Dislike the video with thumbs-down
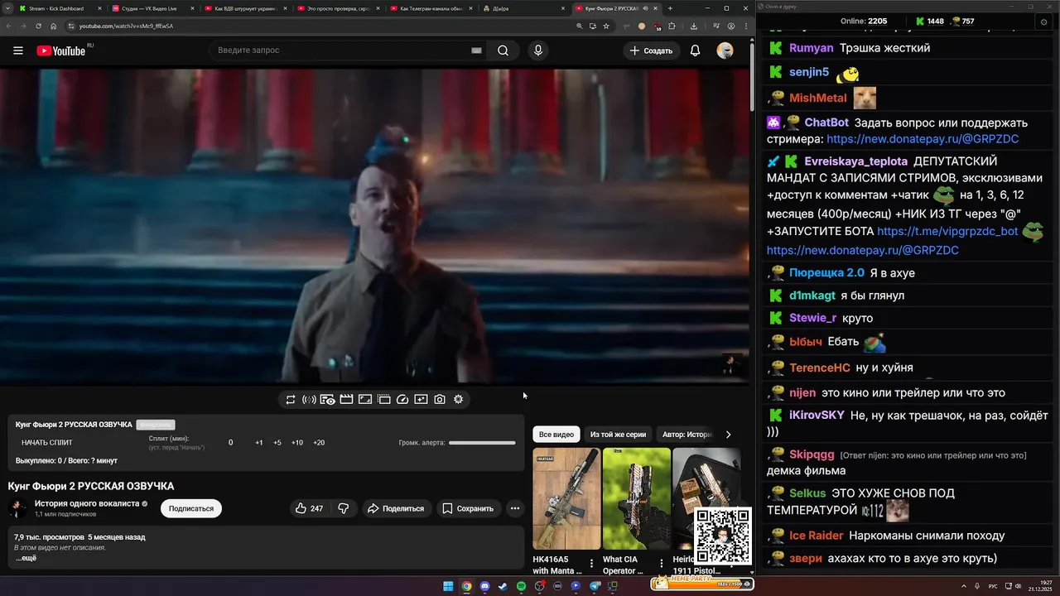Screen dimensions: 1060x596 coord(344,508)
